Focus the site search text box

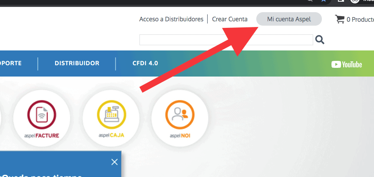click(226, 40)
